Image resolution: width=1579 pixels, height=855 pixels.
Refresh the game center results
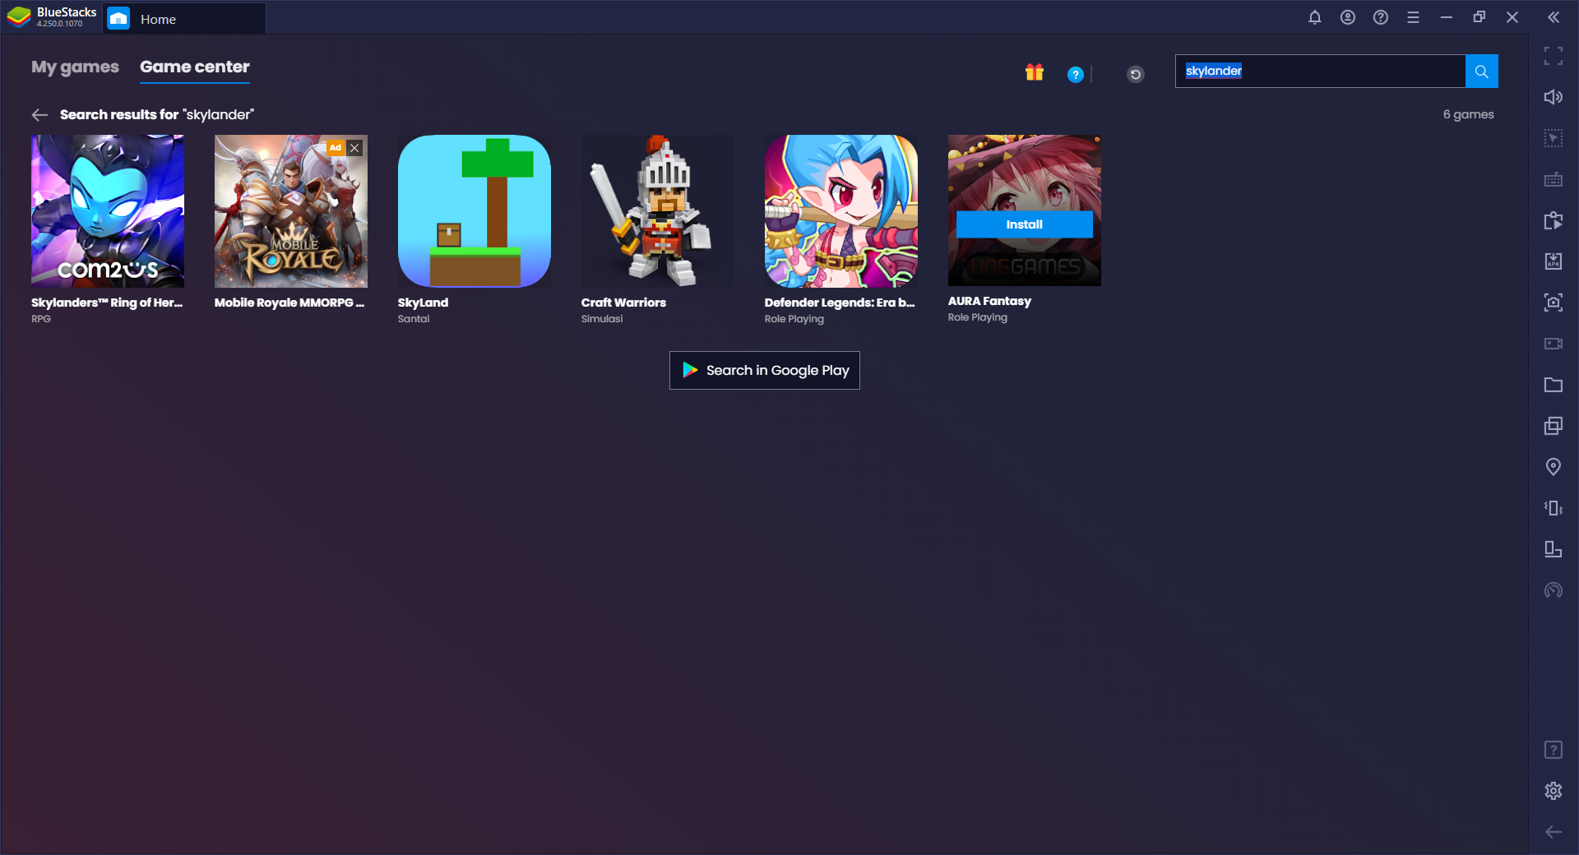1135,75
